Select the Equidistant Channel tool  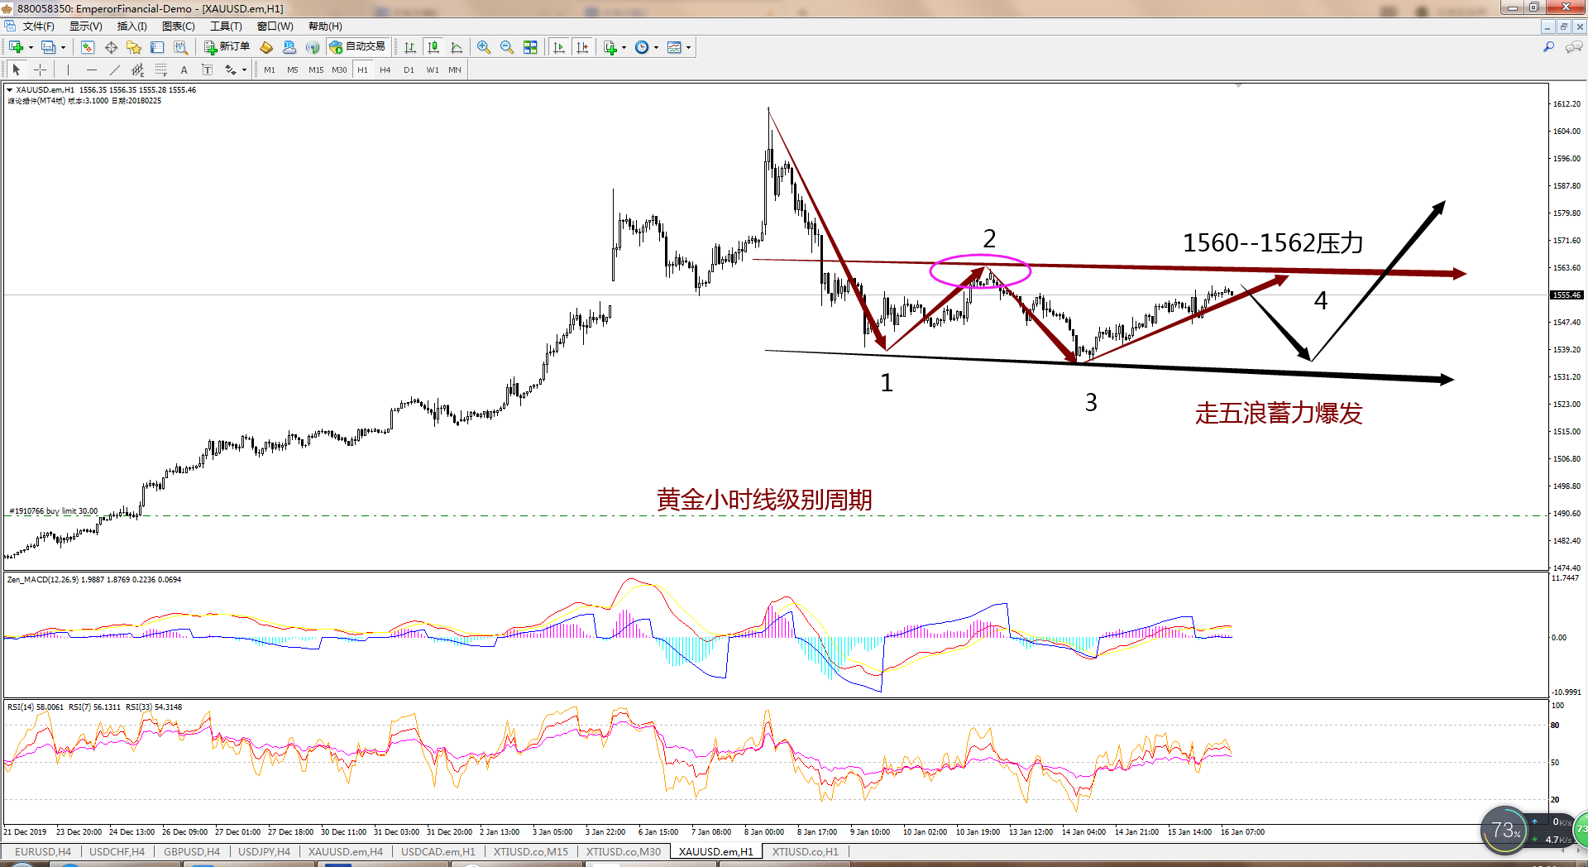pos(137,69)
